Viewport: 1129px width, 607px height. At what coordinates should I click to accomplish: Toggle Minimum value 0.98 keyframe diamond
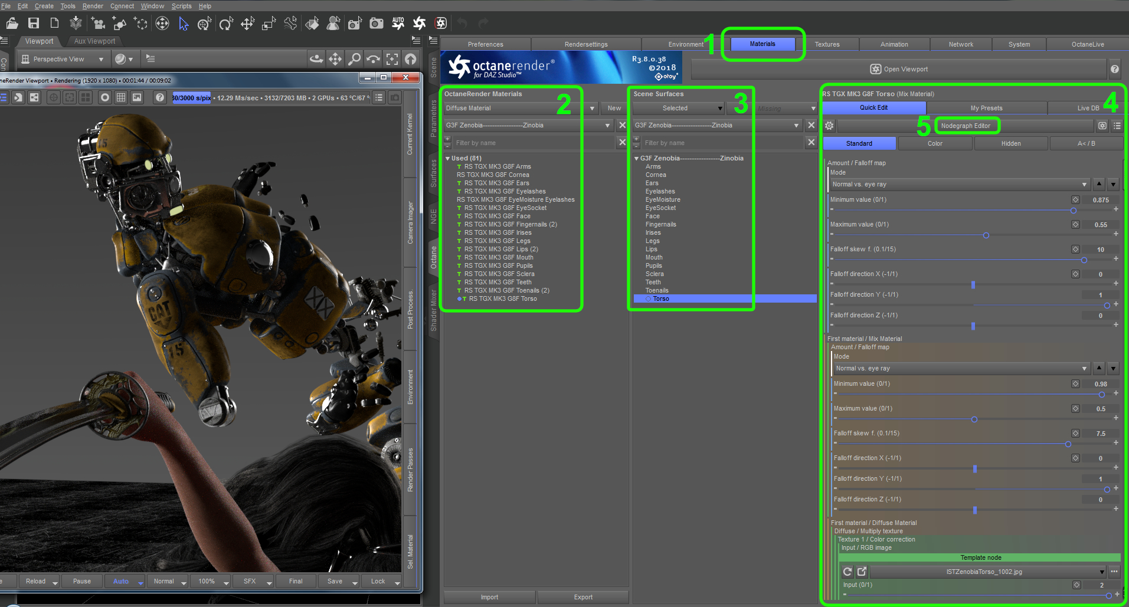1075,384
